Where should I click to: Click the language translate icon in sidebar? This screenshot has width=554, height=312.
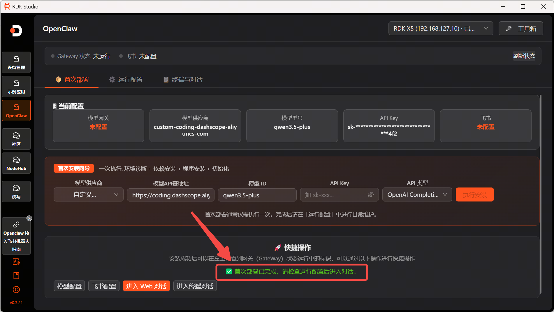[16, 262]
